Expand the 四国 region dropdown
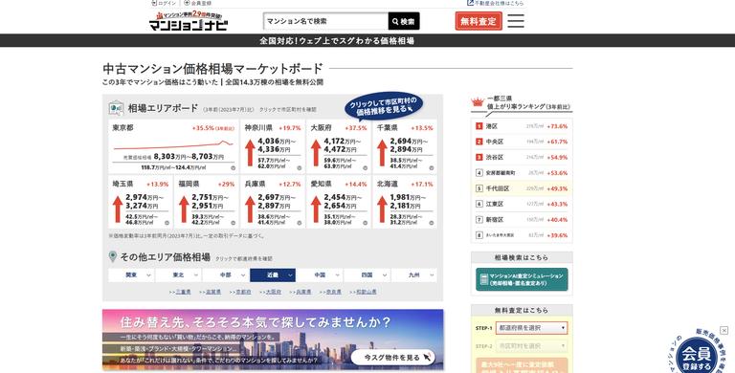735x373 pixels. click(x=367, y=275)
